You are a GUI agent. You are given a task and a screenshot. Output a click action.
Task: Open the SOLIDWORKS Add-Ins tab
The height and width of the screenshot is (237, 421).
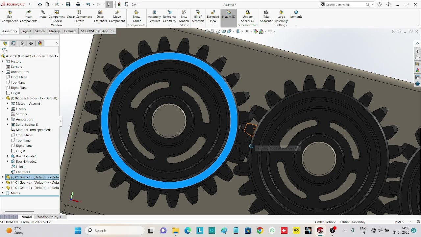(x=97, y=31)
